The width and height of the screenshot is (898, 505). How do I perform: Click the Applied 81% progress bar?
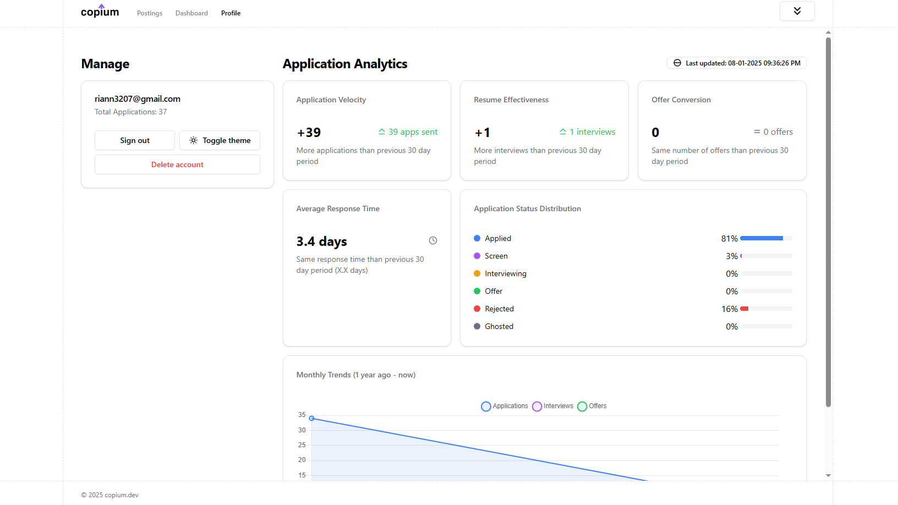pos(766,238)
